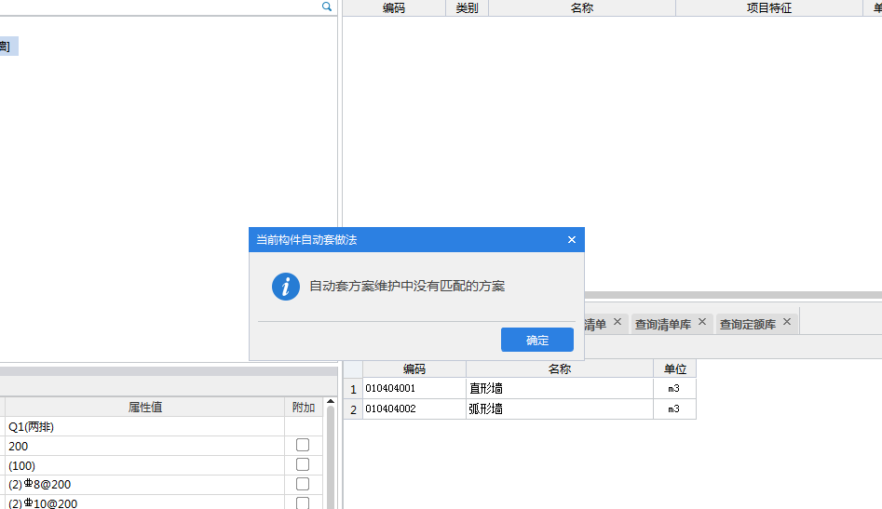
Task: Click the dialog message 自动套方案维护中没有匹配的方案
Action: [x=407, y=286]
